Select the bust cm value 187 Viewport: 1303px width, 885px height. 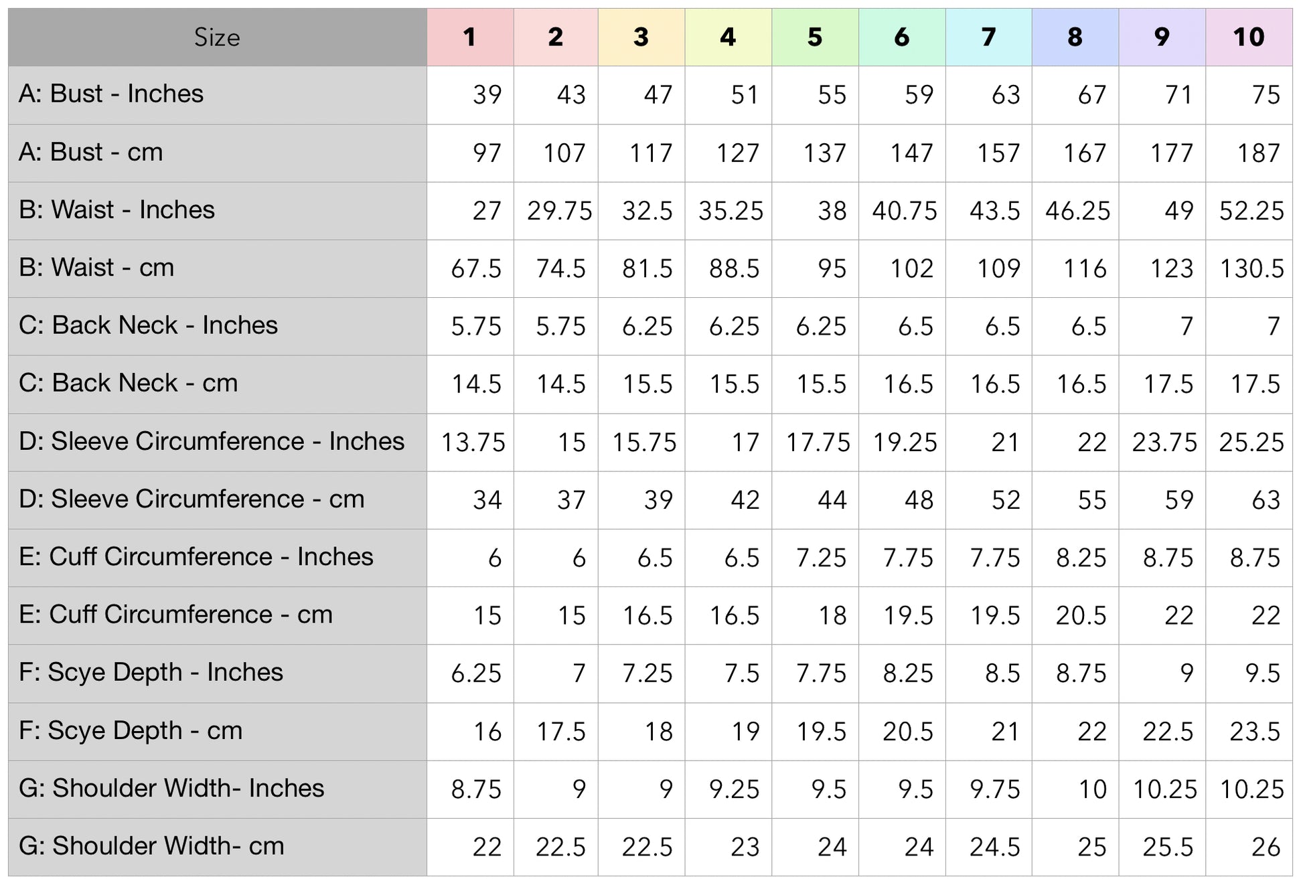pyautogui.click(x=1258, y=153)
